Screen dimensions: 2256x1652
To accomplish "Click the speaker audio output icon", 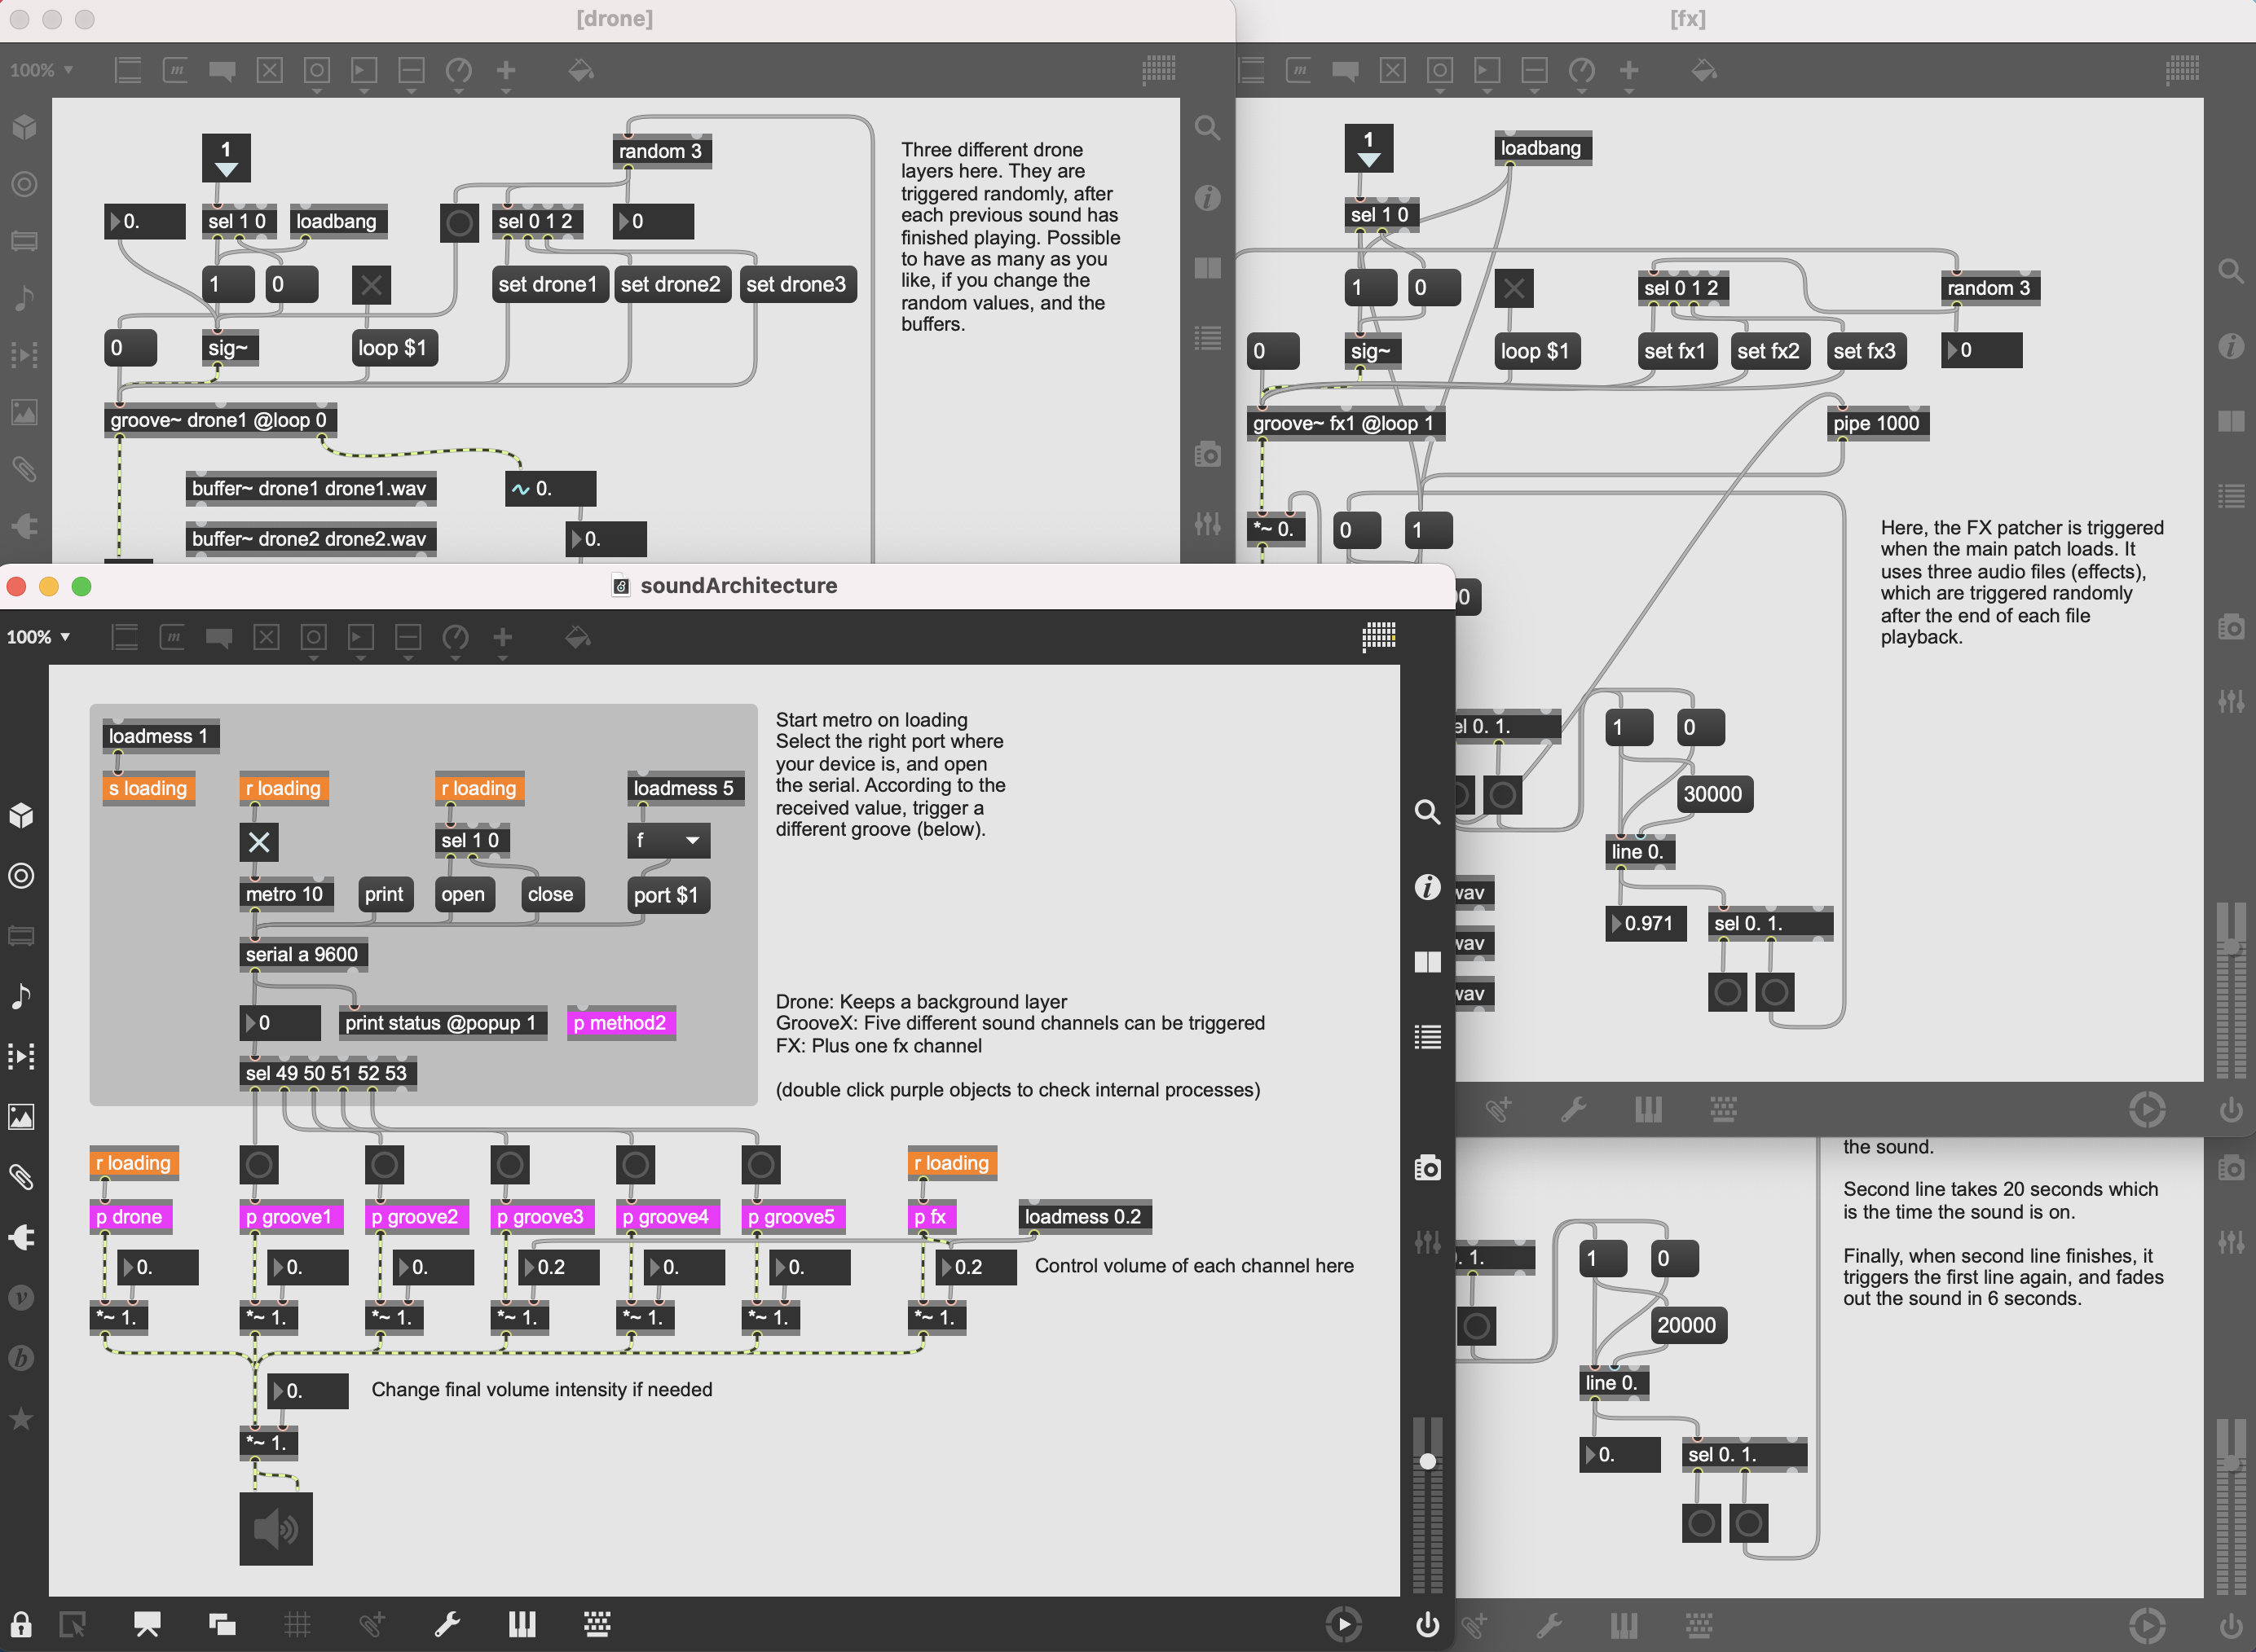I will pos(275,1528).
